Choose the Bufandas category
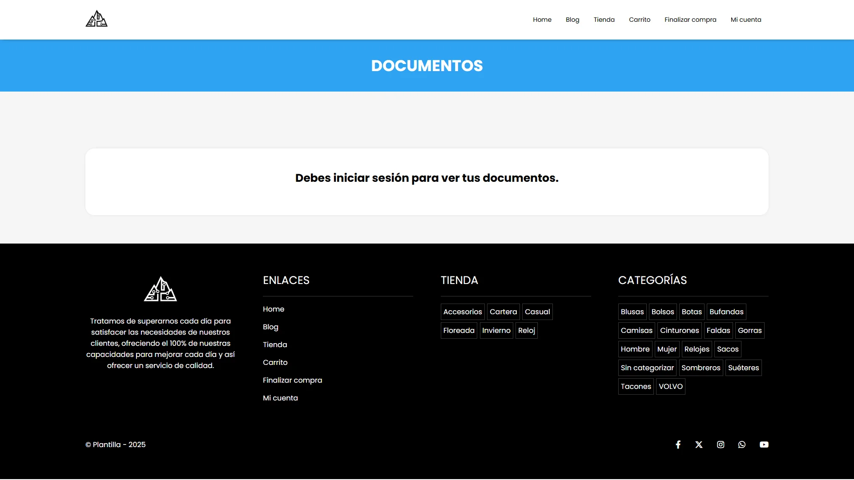Image resolution: width=854 pixels, height=480 pixels. click(726, 312)
